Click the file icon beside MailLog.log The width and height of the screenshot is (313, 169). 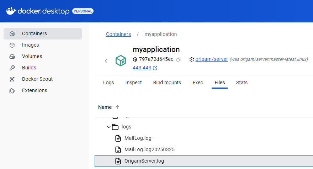click(x=118, y=138)
